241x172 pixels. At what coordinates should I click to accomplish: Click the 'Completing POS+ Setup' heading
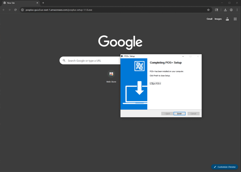click(166, 63)
